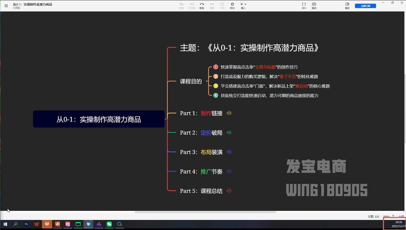This screenshot has height=230, width=406.
Task: Click the green number 4 marker icon
Action: (216, 95)
